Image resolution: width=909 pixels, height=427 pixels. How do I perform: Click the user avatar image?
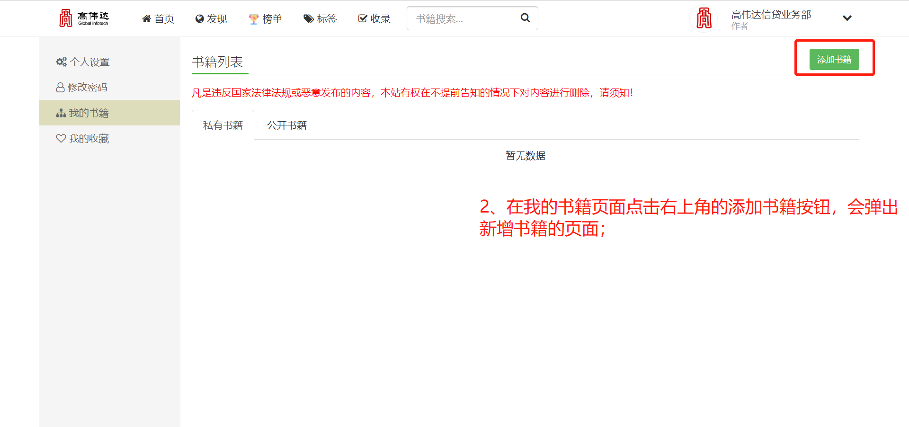click(x=704, y=18)
